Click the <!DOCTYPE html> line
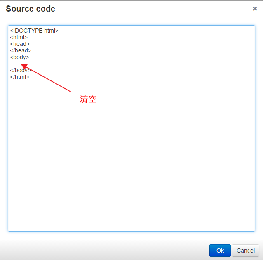 34,31
